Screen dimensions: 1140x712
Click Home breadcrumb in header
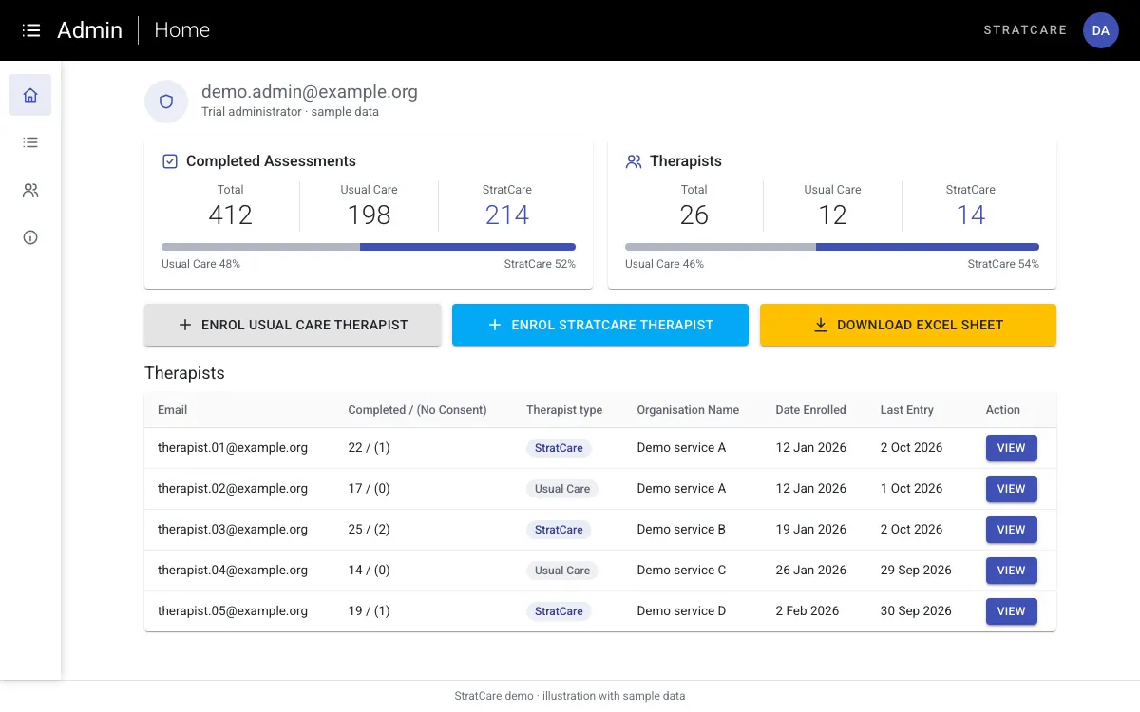pos(181,30)
